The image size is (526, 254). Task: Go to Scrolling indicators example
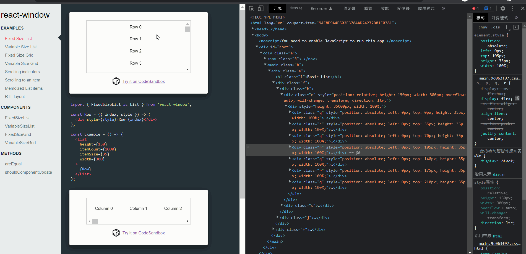[22, 72]
